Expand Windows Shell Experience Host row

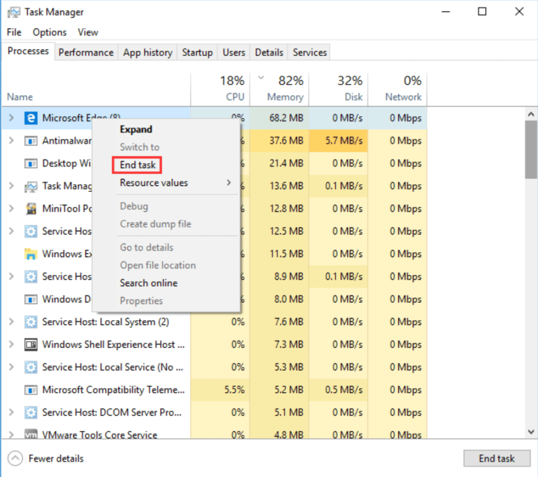[11, 344]
